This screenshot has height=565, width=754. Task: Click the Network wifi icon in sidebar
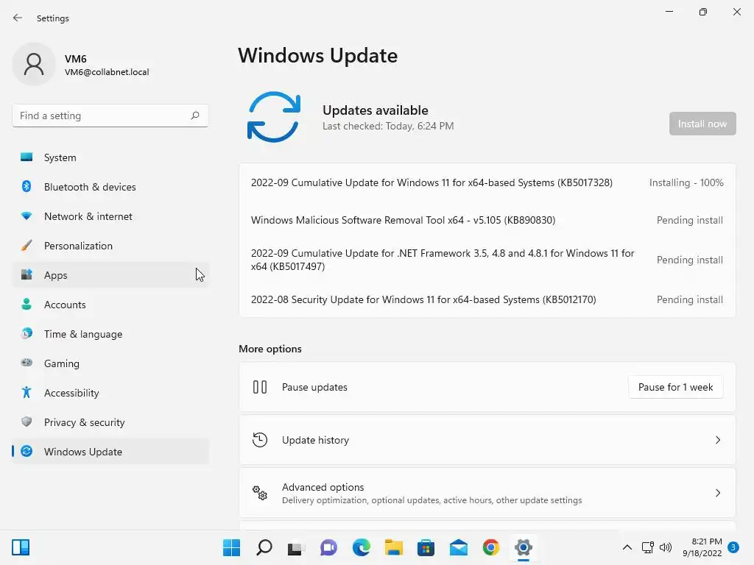point(27,216)
